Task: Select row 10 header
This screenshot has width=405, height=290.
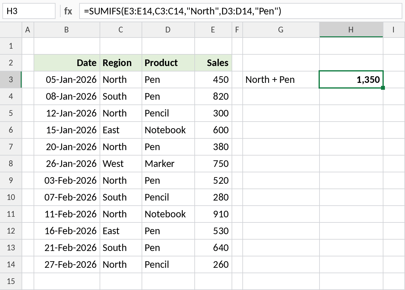Action: pos(11,197)
